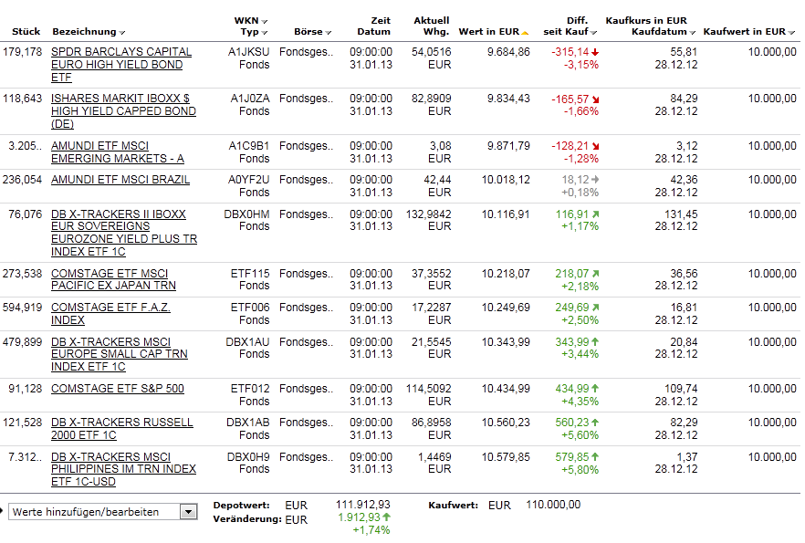Sort by WKN column arrow

coord(265,22)
